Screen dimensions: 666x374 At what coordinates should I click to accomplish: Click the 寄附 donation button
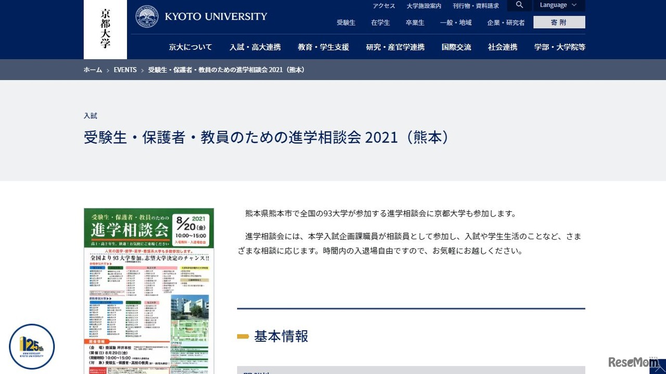[559, 22]
